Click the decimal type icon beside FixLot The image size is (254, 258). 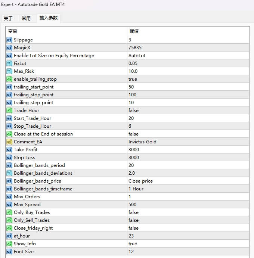point(9,63)
